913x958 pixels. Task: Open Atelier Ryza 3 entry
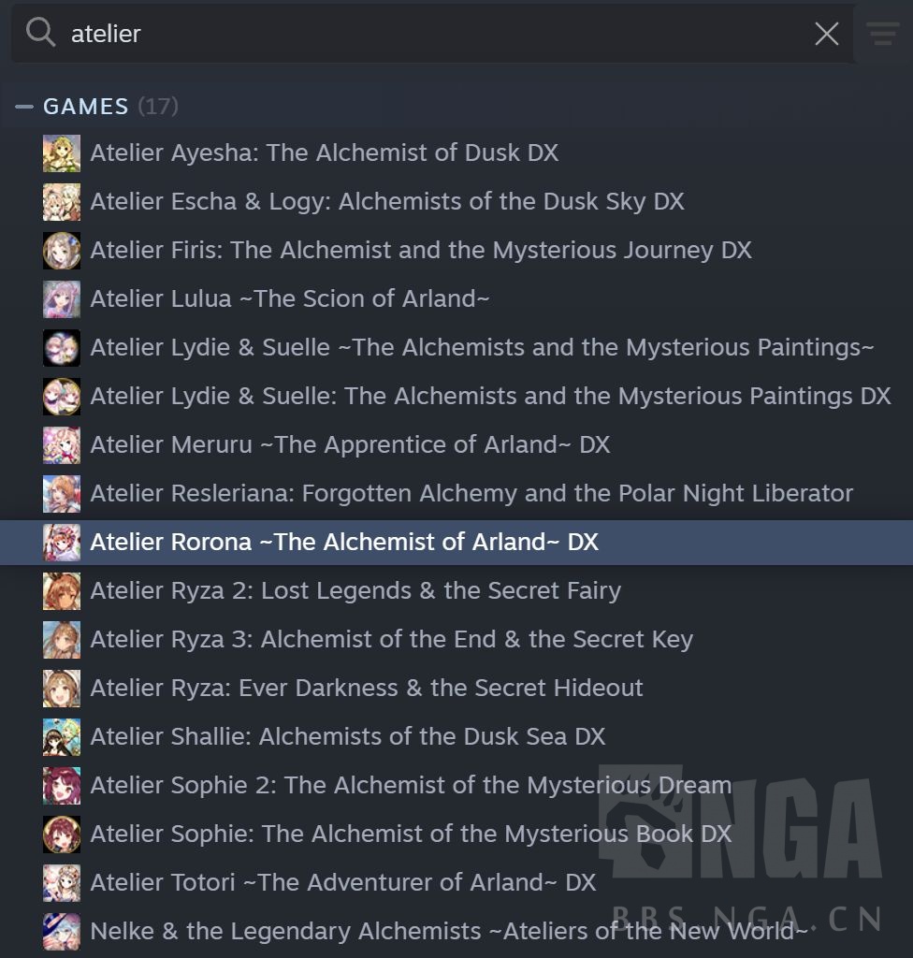(456, 640)
